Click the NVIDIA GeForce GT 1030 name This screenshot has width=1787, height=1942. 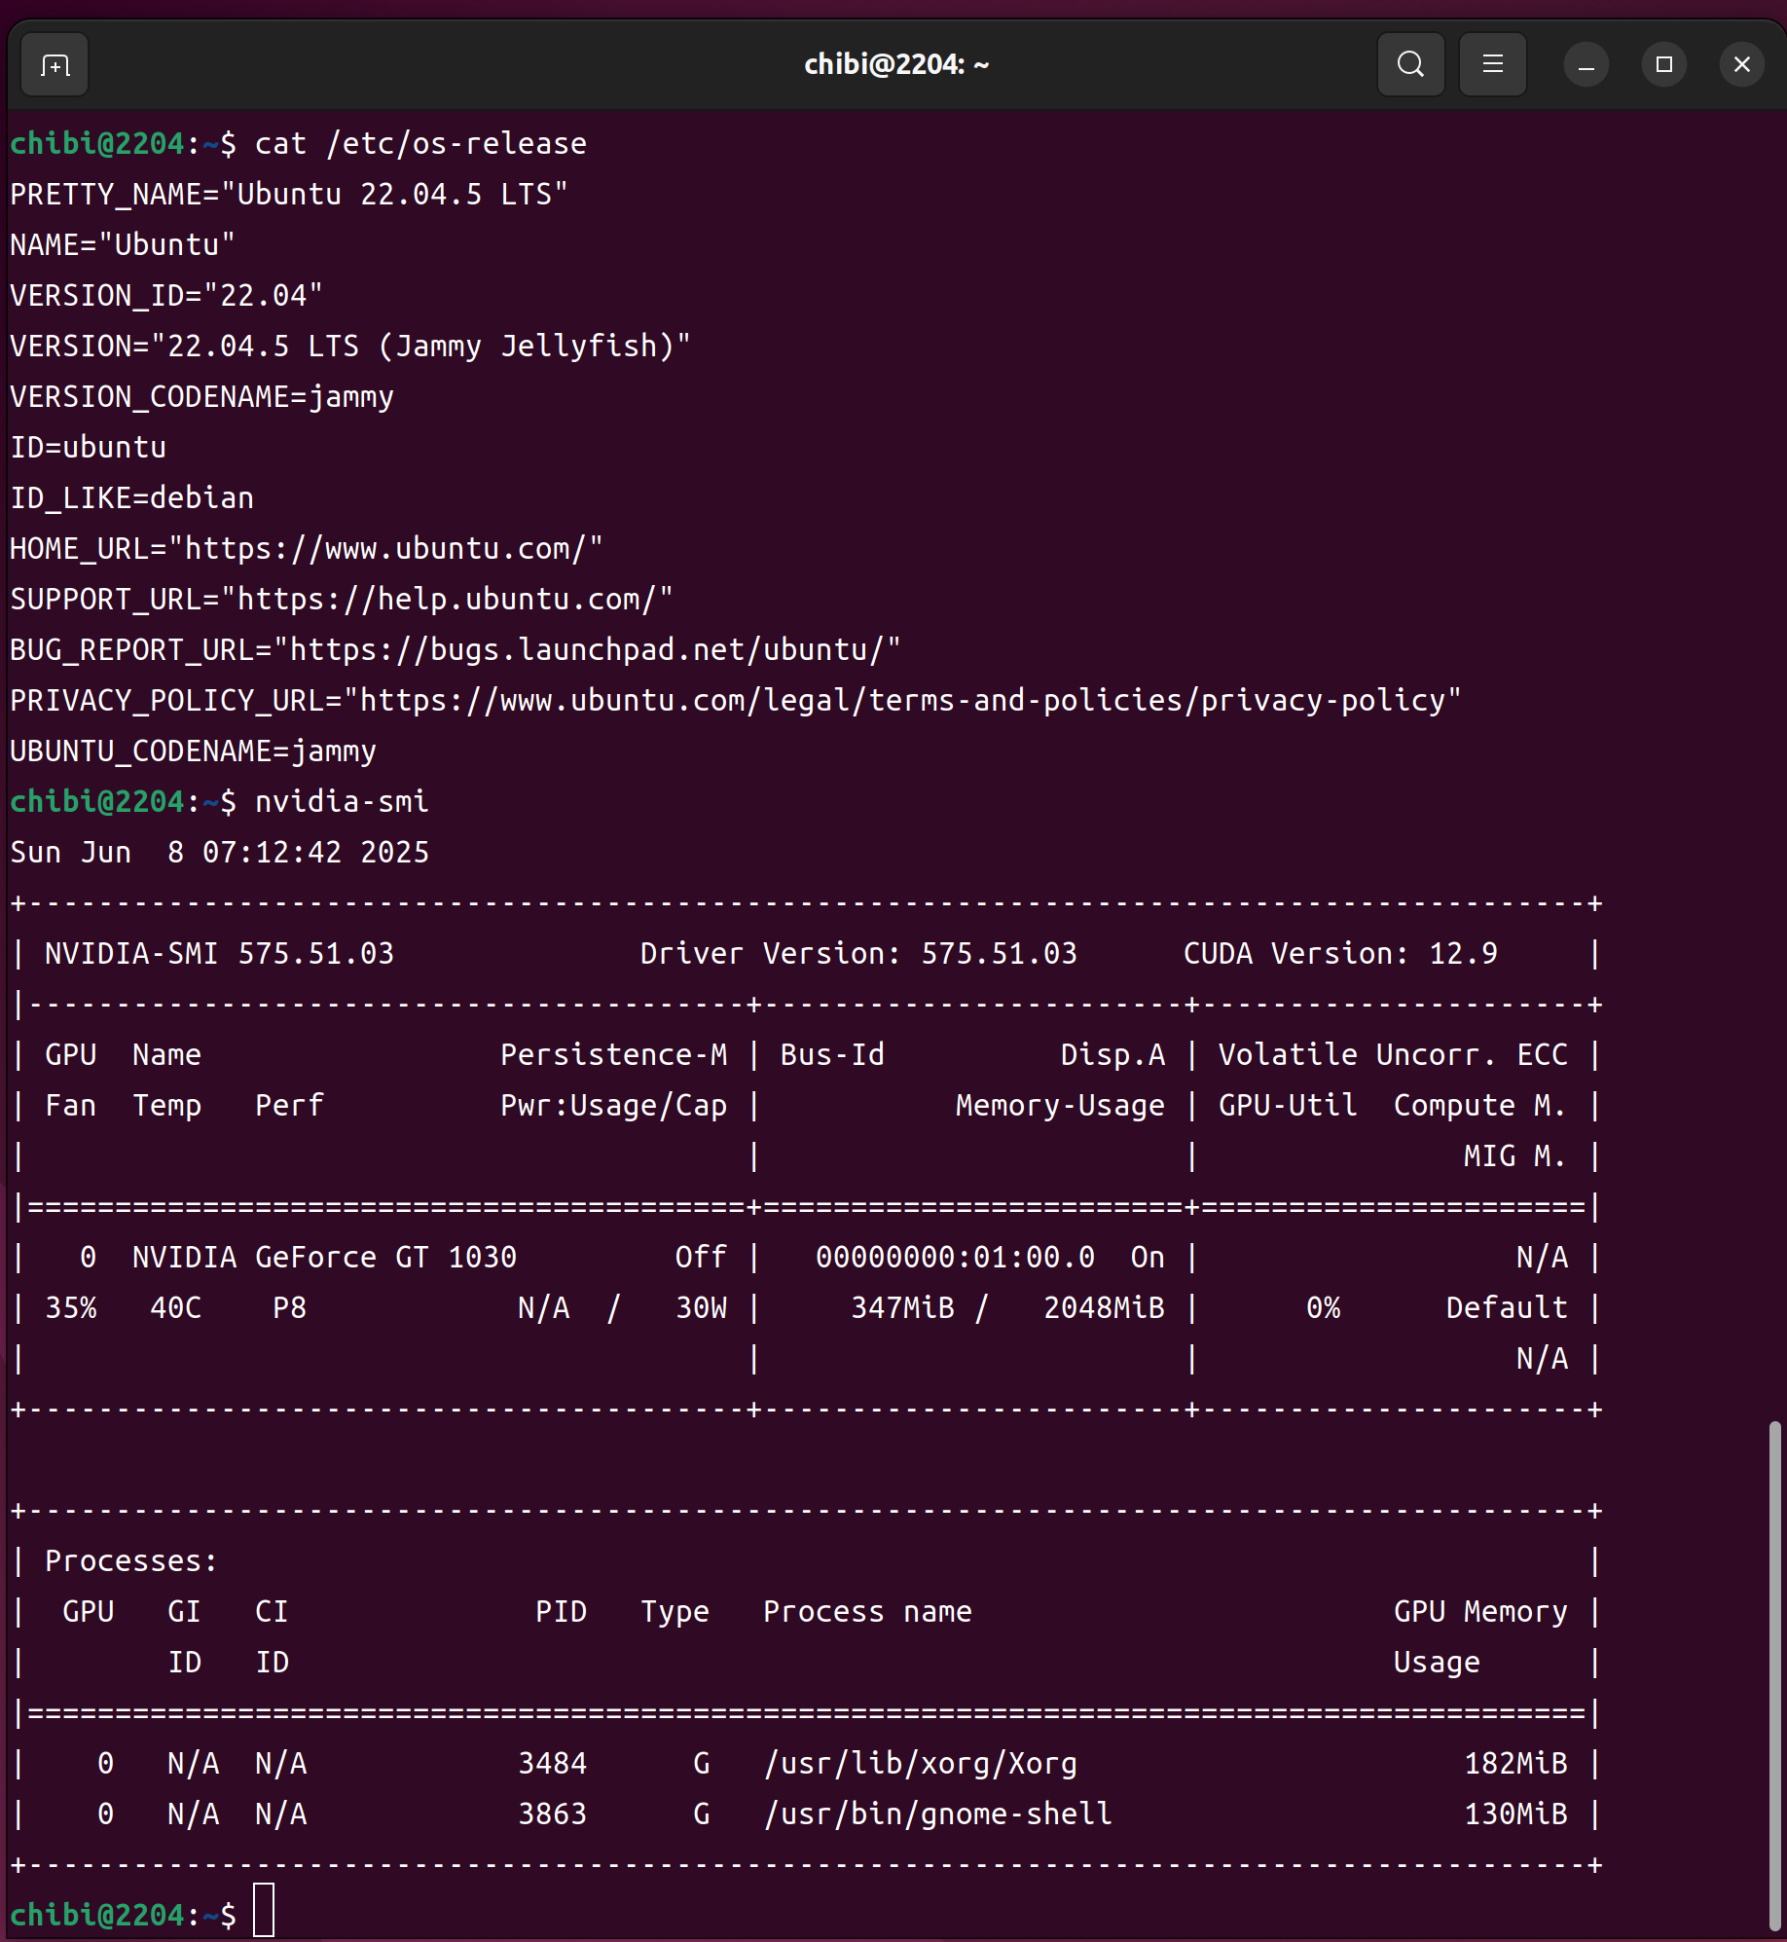324,1258
